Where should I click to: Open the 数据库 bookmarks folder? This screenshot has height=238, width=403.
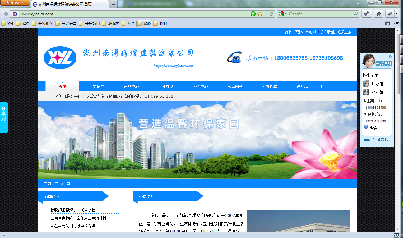point(111,24)
